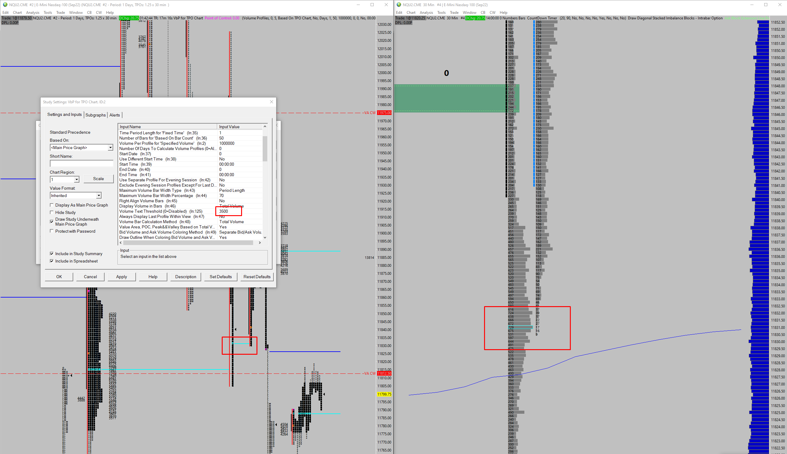The height and width of the screenshot is (454, 787).
Task: Click the Short Name input field
Action: tap(81, 164)
